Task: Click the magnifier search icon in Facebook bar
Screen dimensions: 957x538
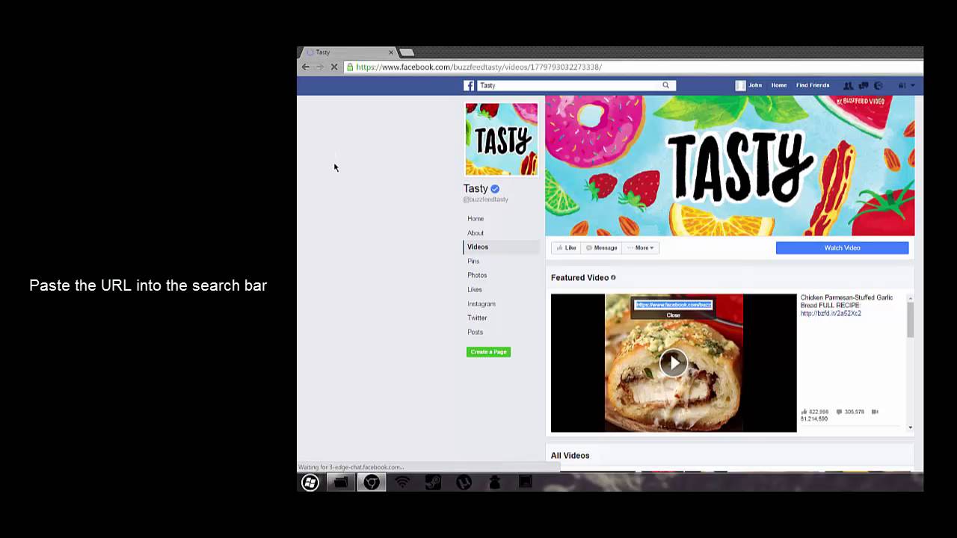Action: (665, 85)
